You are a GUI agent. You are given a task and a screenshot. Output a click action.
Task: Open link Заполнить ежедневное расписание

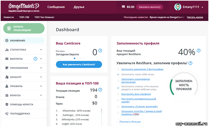click(135, 80)
